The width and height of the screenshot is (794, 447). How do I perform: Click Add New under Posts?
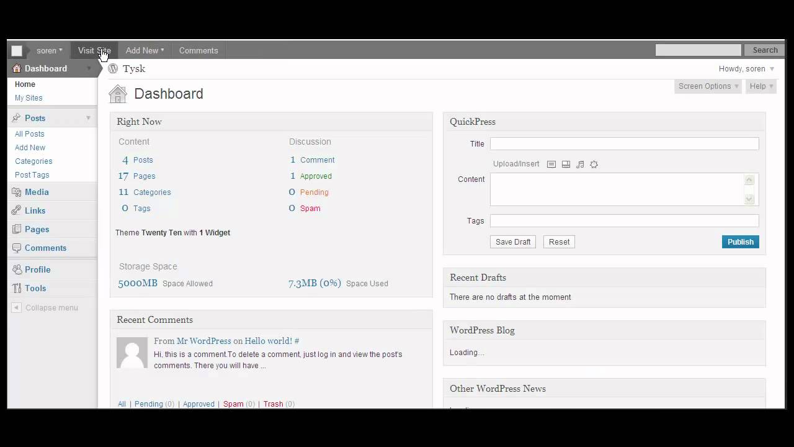click(30, 148)
